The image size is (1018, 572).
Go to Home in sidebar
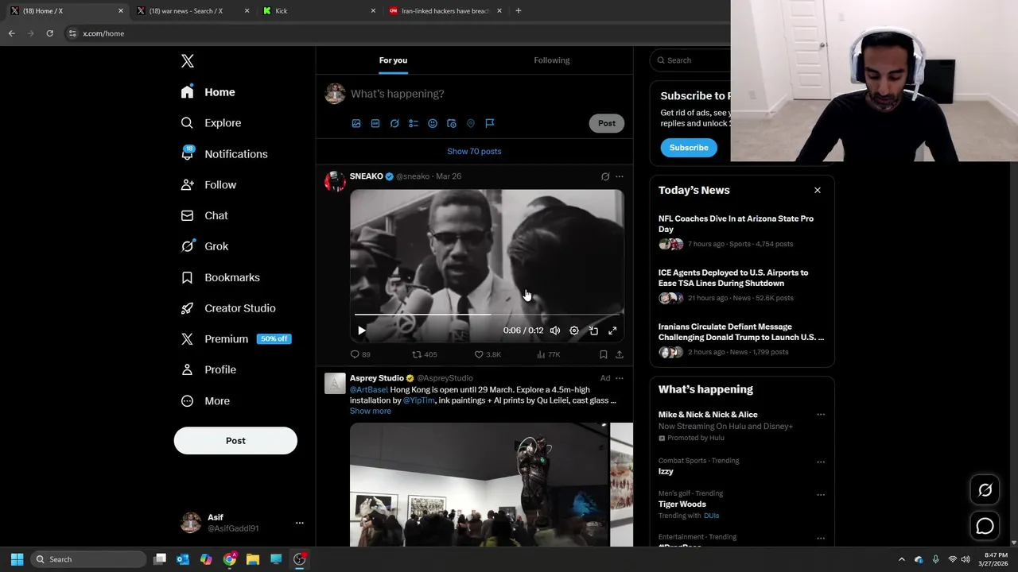pyautogui.click(x=208, y=92)
